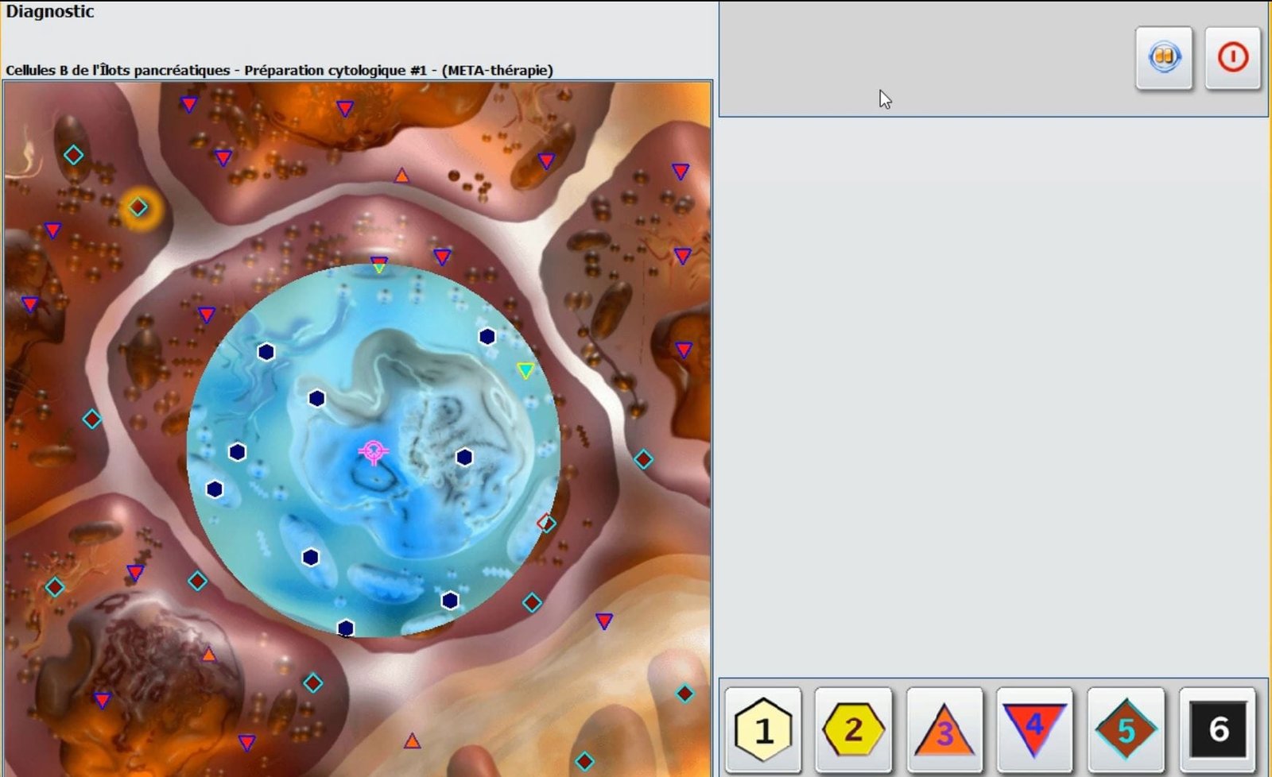
Task: Click the green-tipped triangle atop the blue circle
Action: point(379,265)
